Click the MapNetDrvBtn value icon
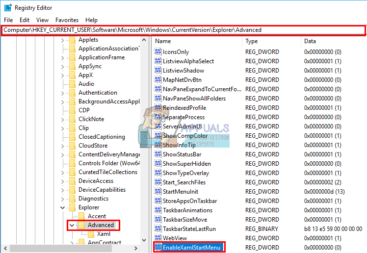Screen dimensions: 367x253 (x=158, y=80)
